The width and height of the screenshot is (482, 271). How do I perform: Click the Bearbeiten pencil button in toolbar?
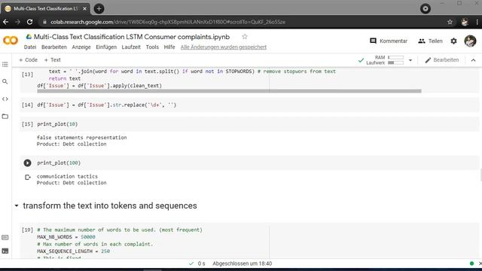coord(442,60)
